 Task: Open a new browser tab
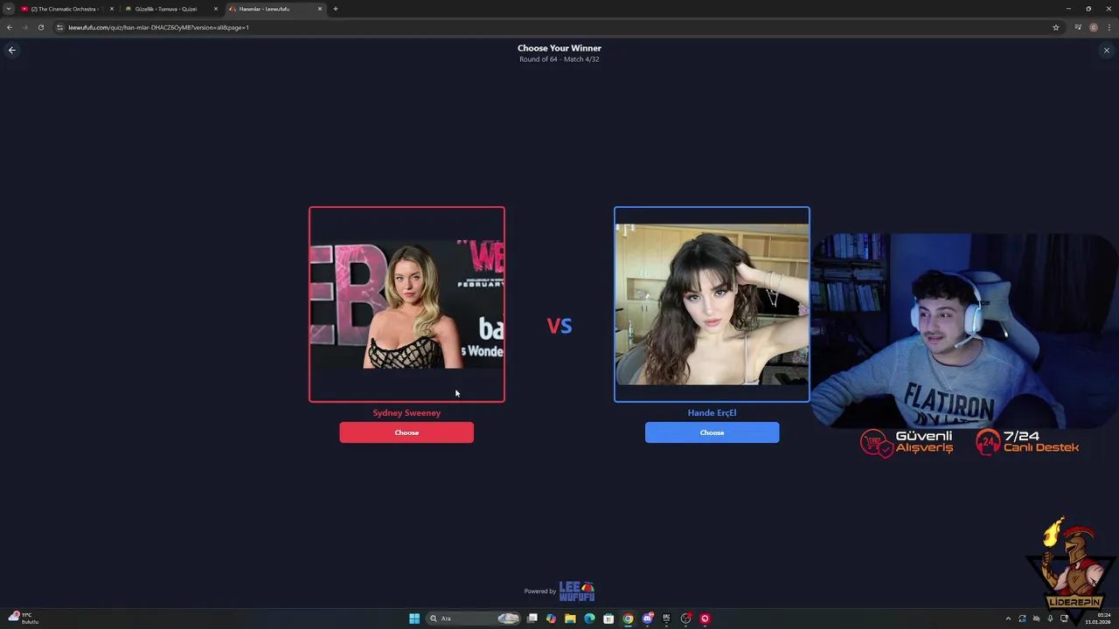pyautogui.click(x=336, y=9)
